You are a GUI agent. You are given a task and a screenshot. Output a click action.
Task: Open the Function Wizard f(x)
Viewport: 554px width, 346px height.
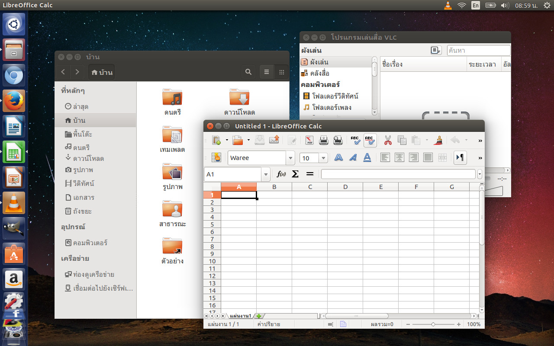point(281,174)
